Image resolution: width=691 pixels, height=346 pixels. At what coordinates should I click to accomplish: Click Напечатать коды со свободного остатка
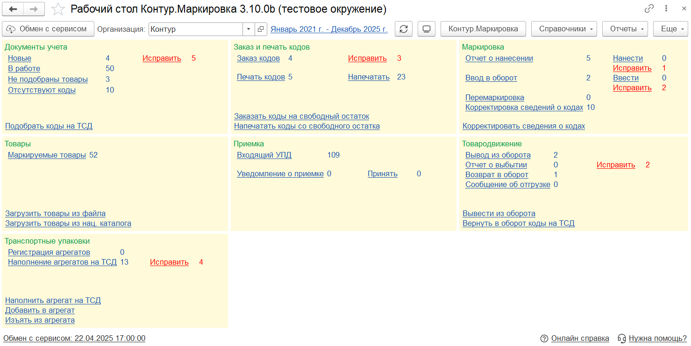point(306,126)
